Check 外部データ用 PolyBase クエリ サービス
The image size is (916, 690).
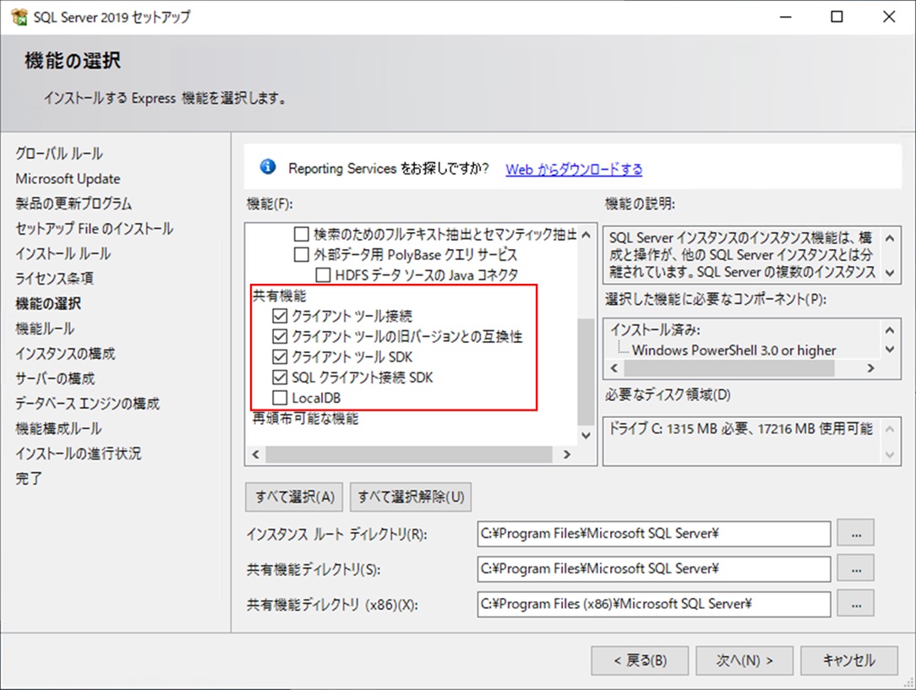(x=302, y=254)
